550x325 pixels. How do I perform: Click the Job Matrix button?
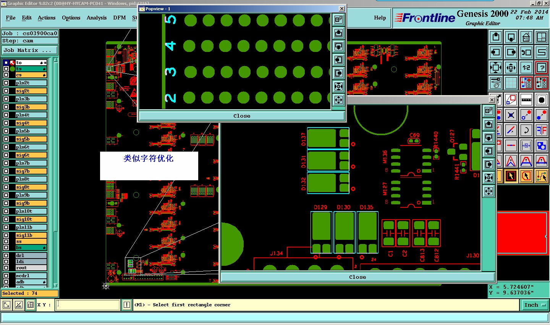point(30,50)
